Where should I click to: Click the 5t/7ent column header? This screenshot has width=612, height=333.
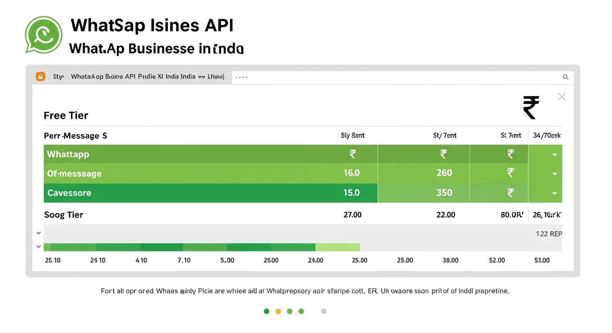point(445,135)
